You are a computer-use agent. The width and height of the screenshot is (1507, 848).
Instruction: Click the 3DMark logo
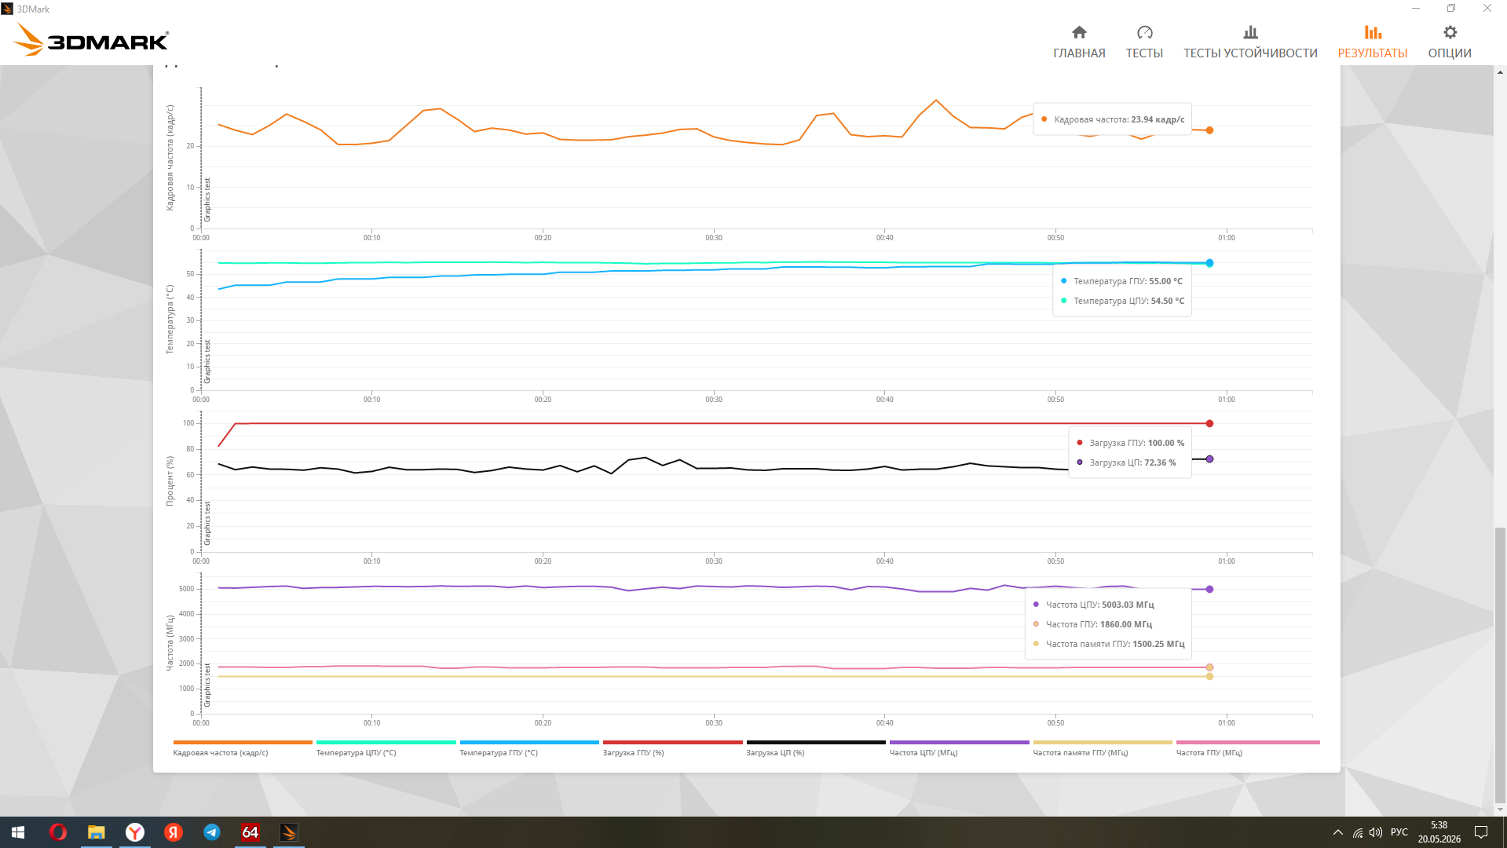[91, 39]
